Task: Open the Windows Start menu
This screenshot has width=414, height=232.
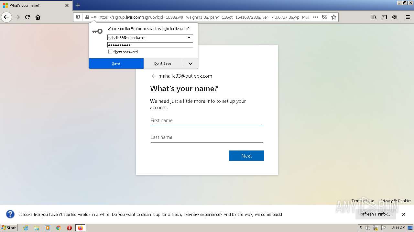Action: coord(9,228)
